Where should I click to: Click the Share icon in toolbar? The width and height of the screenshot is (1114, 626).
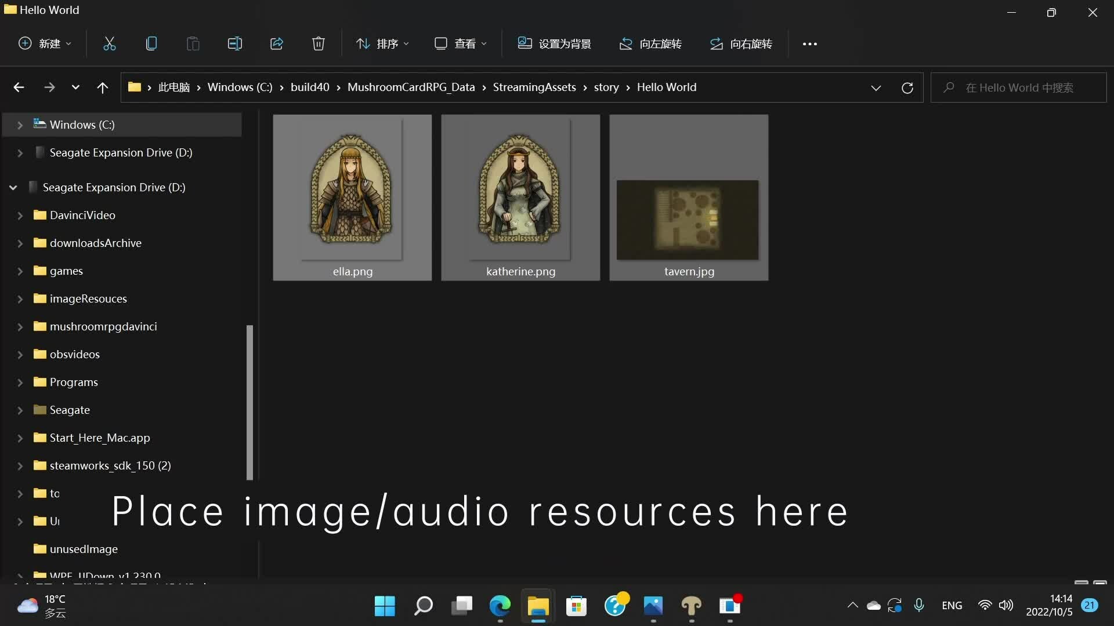click(276, 43)
